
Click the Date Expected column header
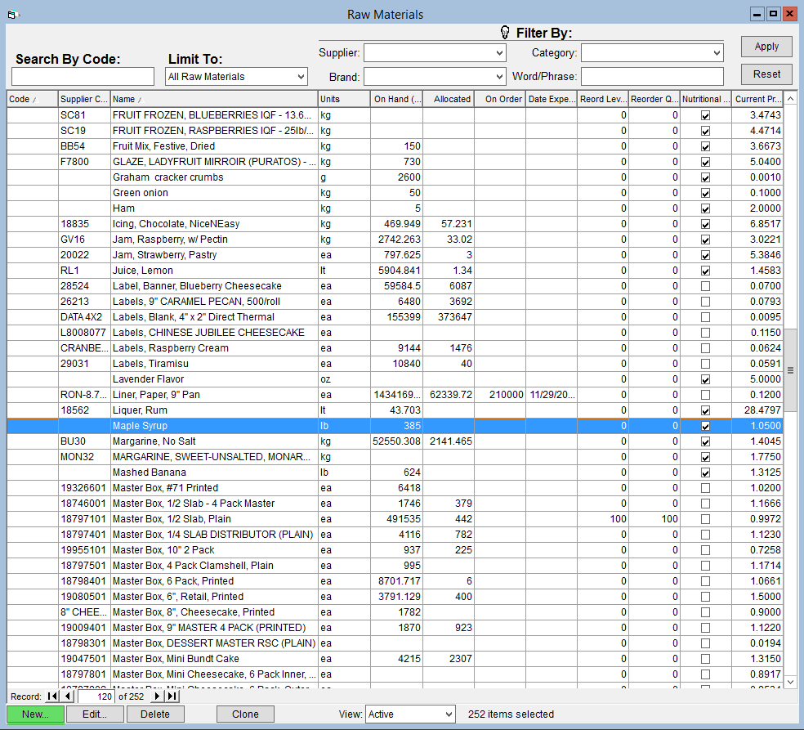tap(552, 99)
